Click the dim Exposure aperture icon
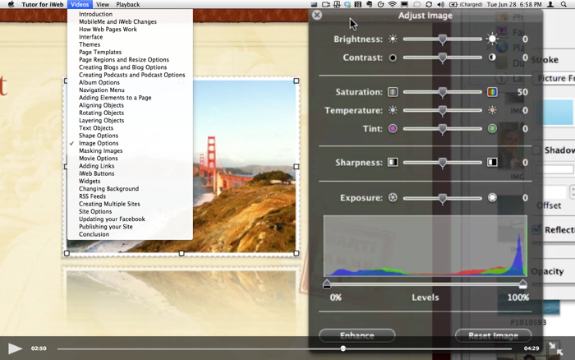The height and width of the screenshot is (360, 575). tap(393, 198)
